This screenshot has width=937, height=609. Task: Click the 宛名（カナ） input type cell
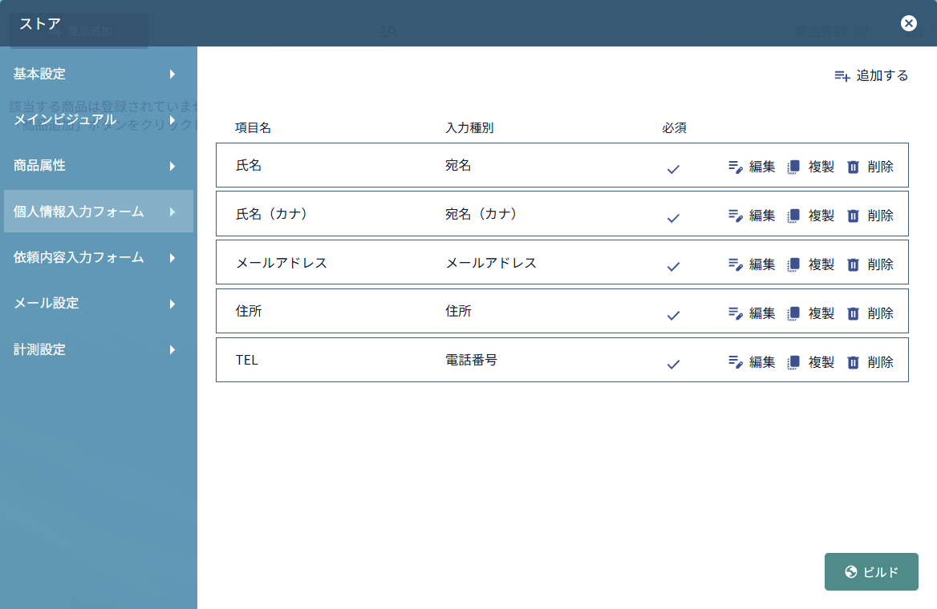[481, 214]
